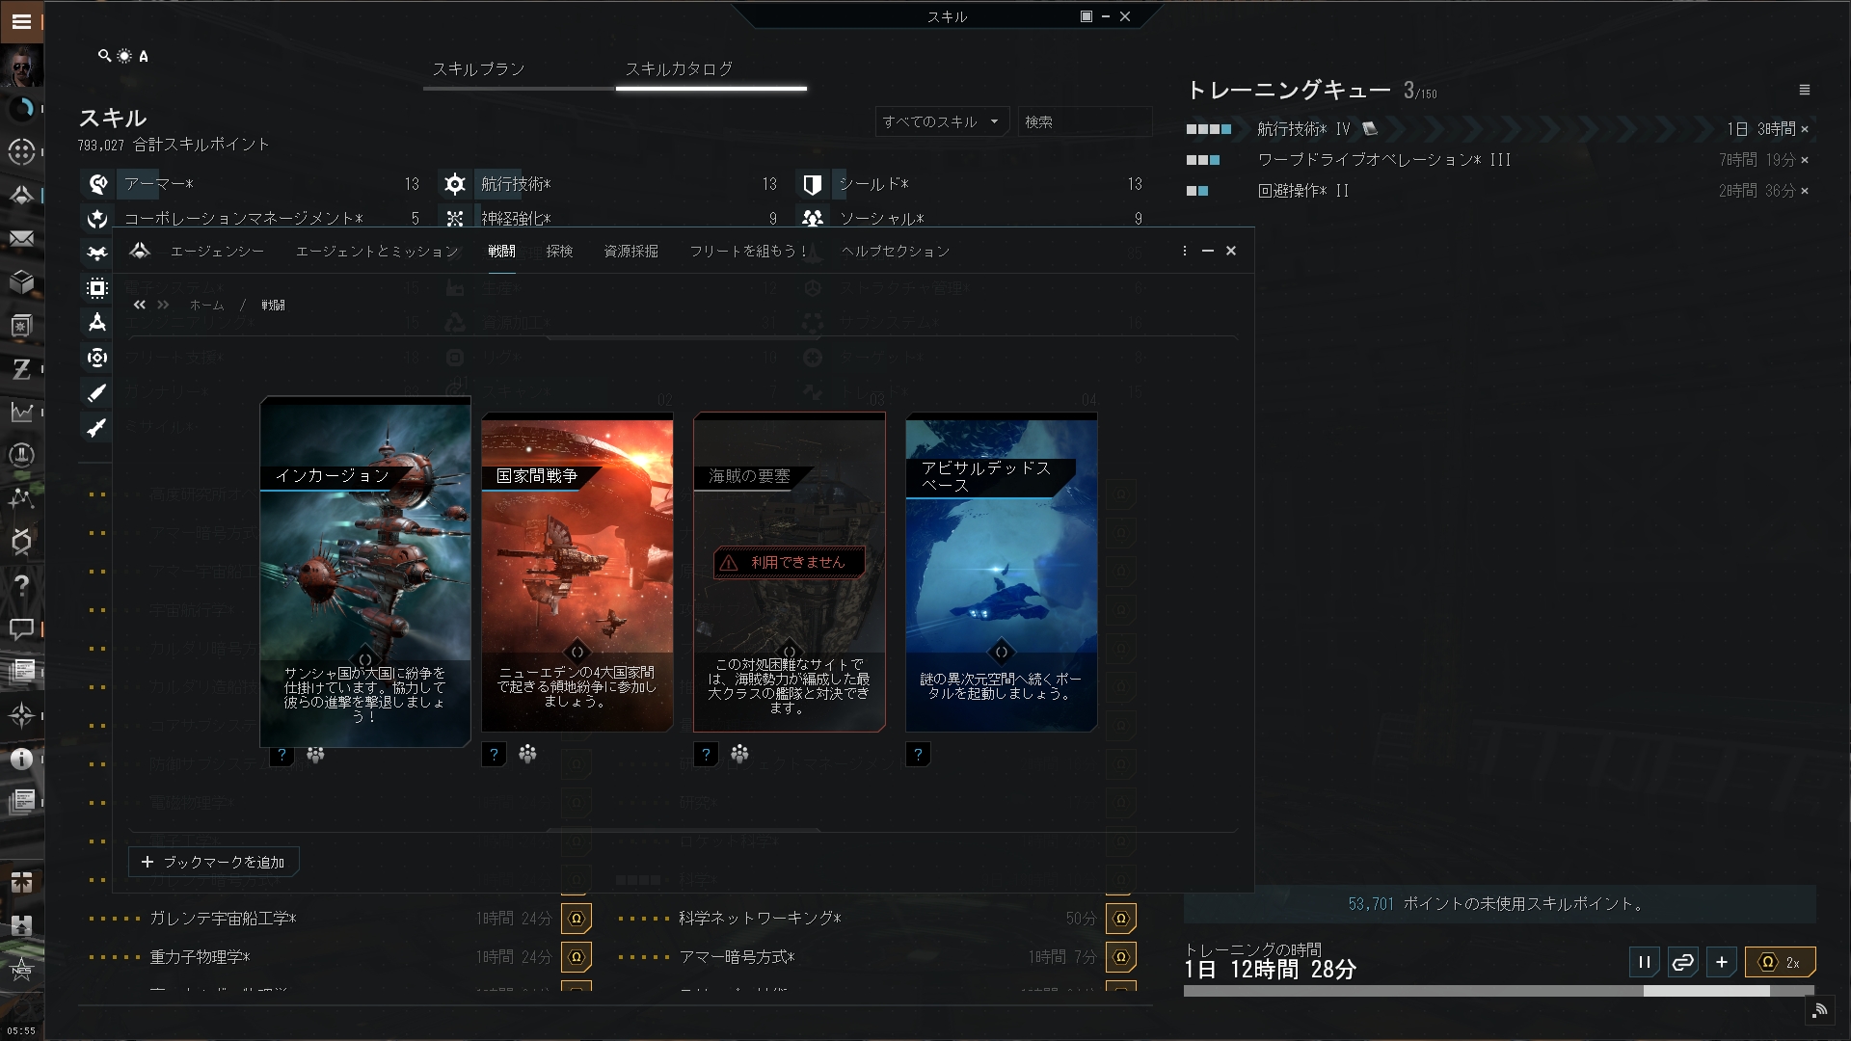Click the Omega icon beside ガレンテ宇宙船工学
Image resolution: width=1851 pixels, height=1041 pixels.
click(576, 919)
